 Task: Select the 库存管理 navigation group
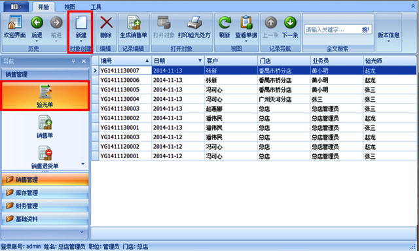tap(45, 193)
